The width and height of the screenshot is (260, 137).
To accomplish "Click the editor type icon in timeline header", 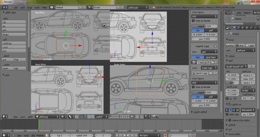I will pyautogui.click(x=4, y=135).
